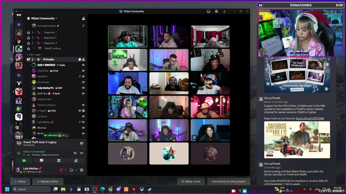The image size is (346, 194).
Task: Open noise suppression waveform icon
Action: pyautogui.click(x=75, y=153)
